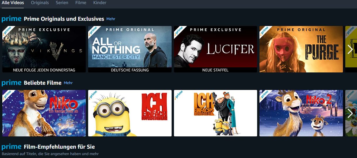357x158 pixels.
Task: Click the prime logo beside Film-Empfehlungen für Sie
Action: (11, 147)
